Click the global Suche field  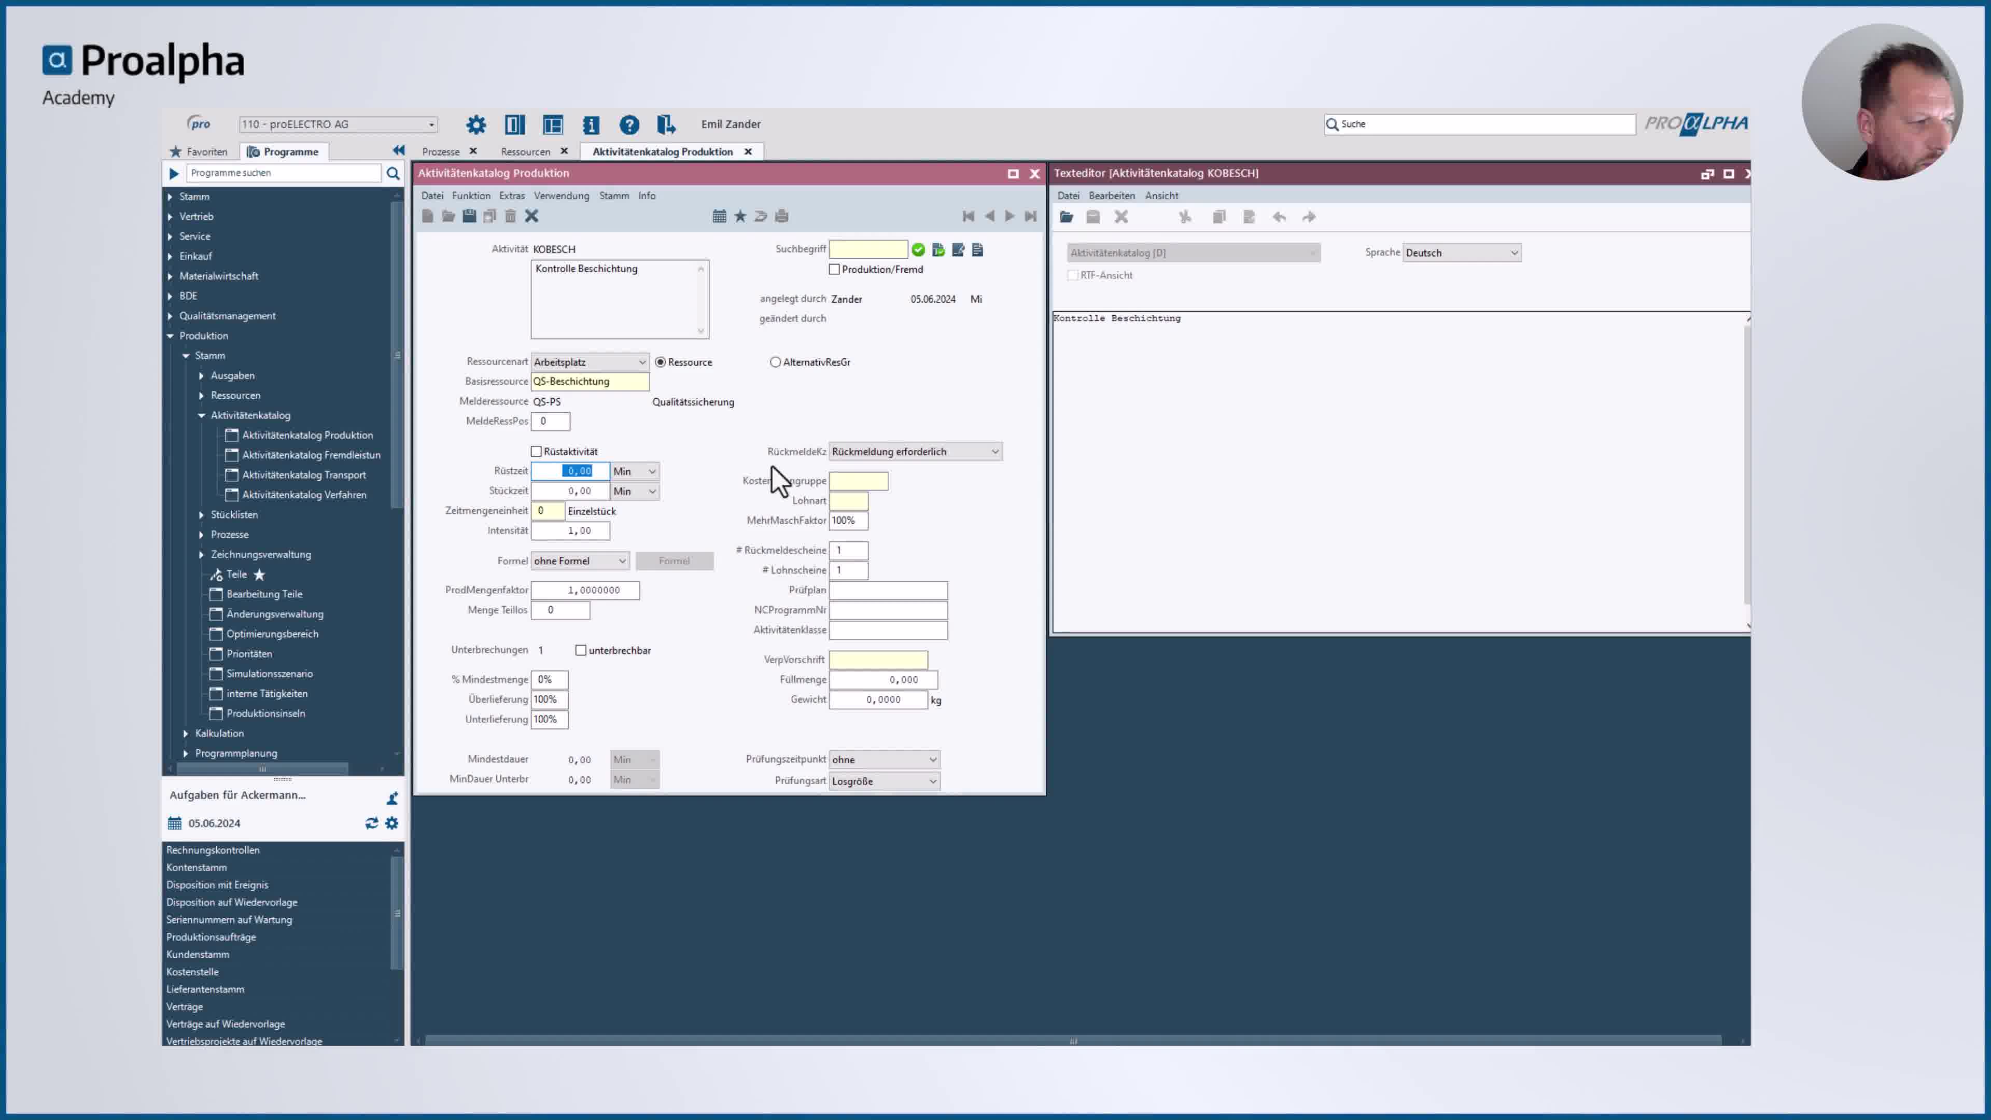(x=1480, y=124)
